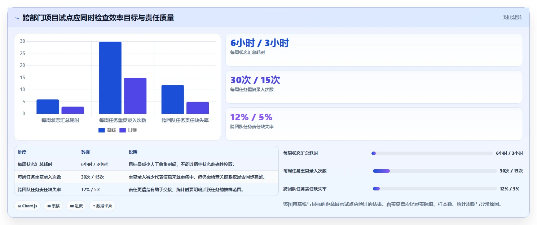Click the 对比矩阵 label in the header
The width and height of the screenshot is (537, 225).
512,17
